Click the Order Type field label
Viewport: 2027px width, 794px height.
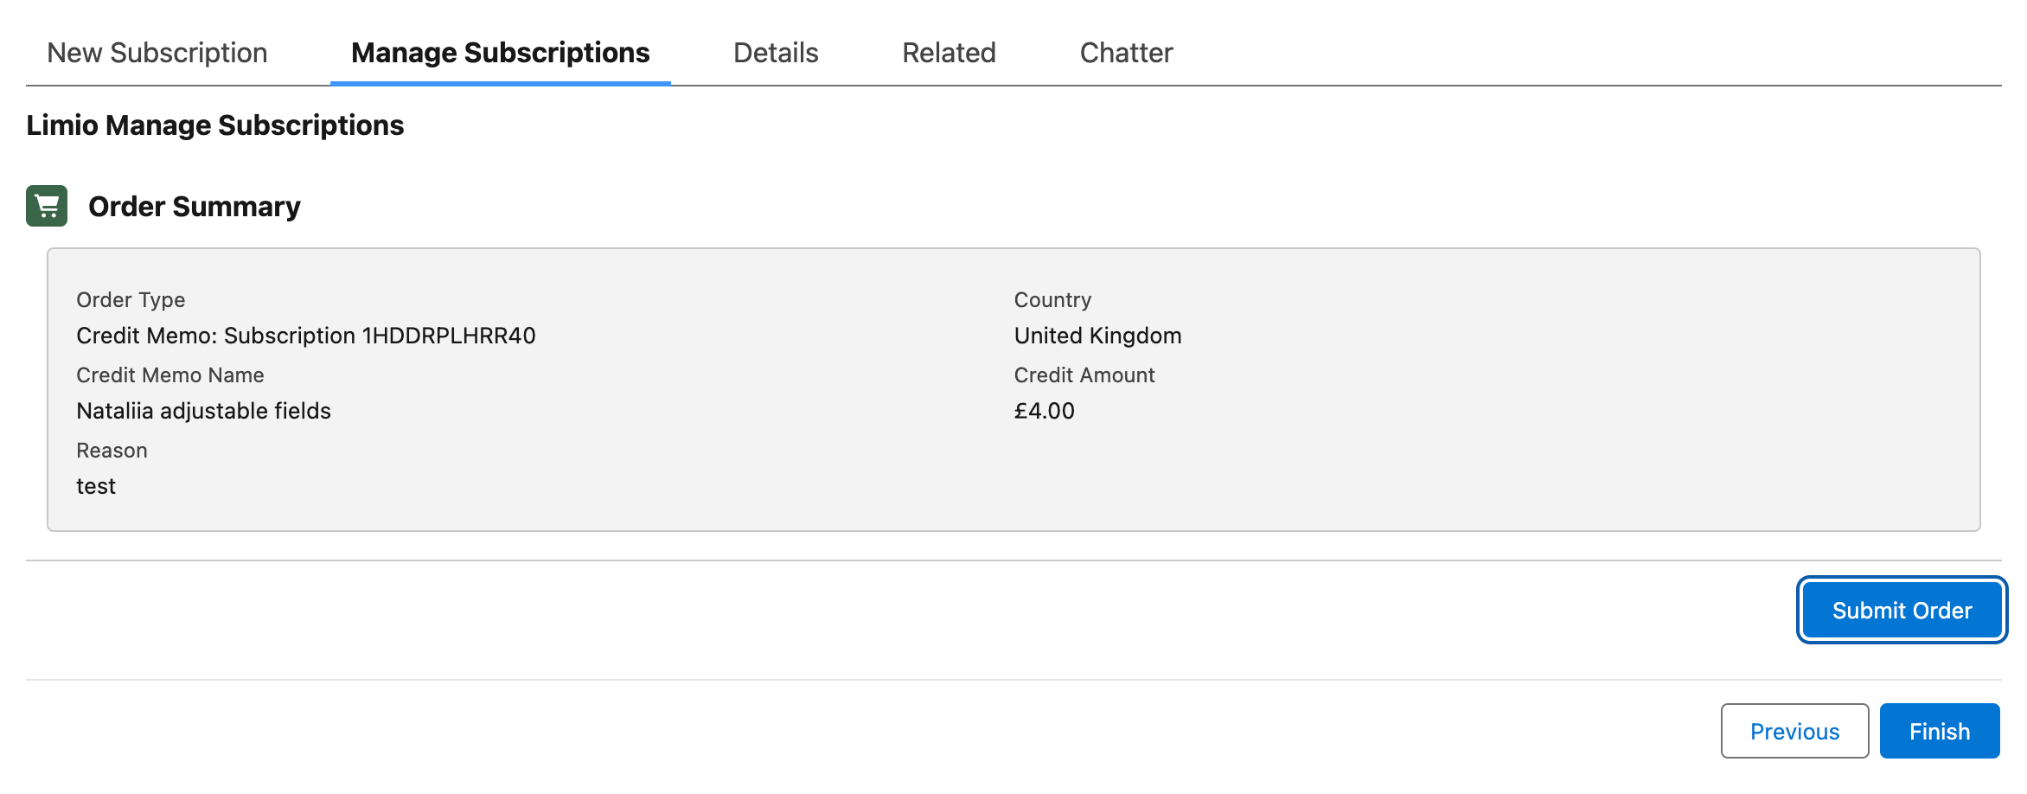[131, 300]
